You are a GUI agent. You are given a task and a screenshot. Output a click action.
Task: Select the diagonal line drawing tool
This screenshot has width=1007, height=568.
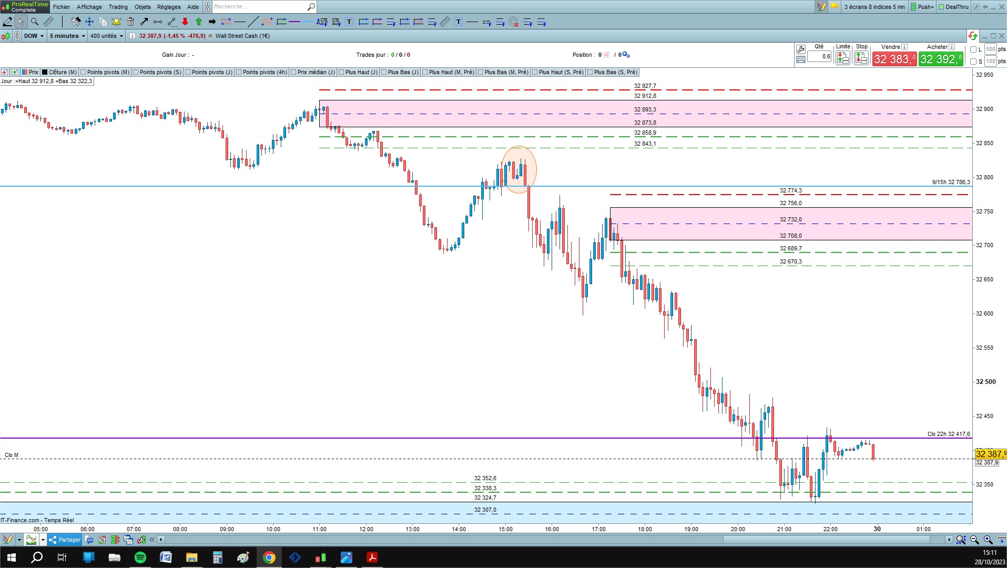point(253,22)
